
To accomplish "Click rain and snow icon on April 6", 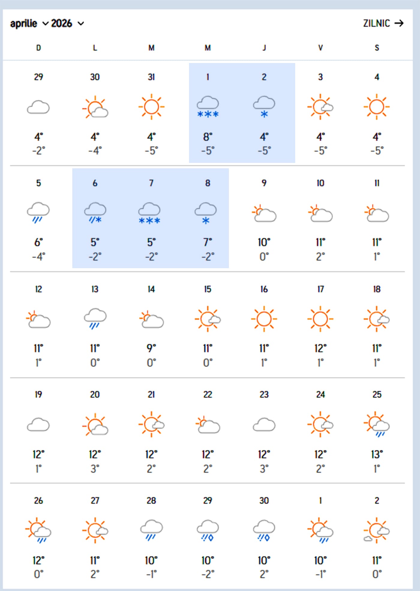I will [x=95, y=213].
